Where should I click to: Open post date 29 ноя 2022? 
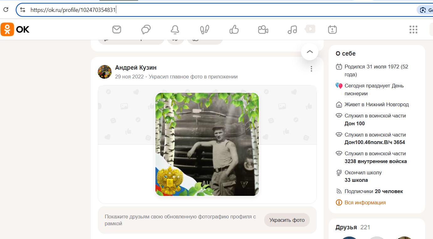pyautogui.click(x=129, y=77)
